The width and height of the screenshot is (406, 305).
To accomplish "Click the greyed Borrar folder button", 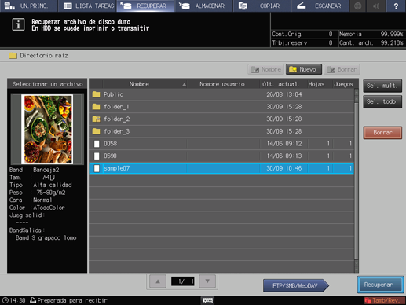I will (342, 69).
